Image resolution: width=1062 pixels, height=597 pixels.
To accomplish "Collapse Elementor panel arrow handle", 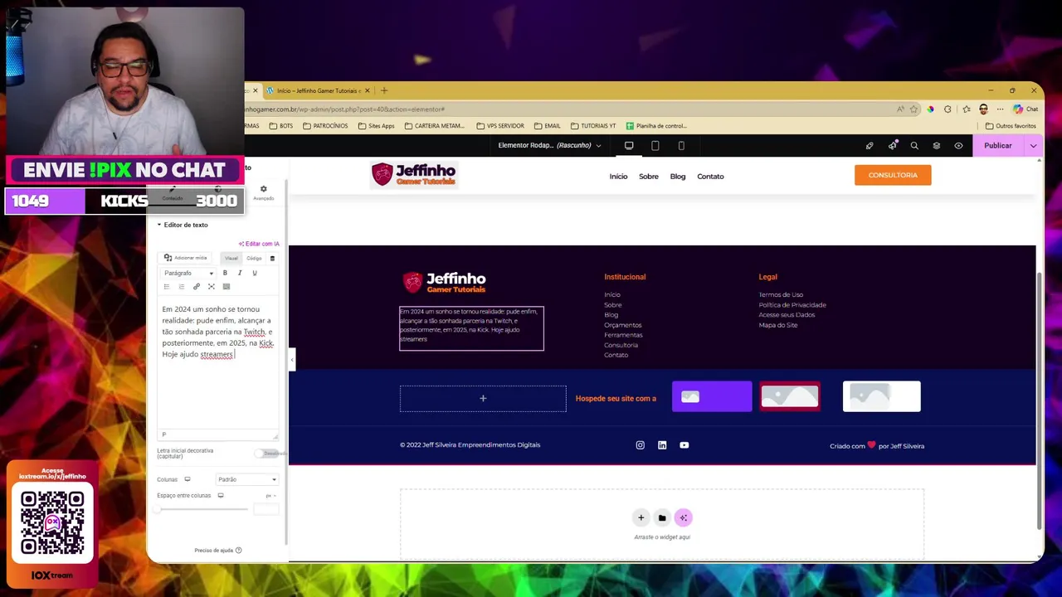I will click(291, 359).
